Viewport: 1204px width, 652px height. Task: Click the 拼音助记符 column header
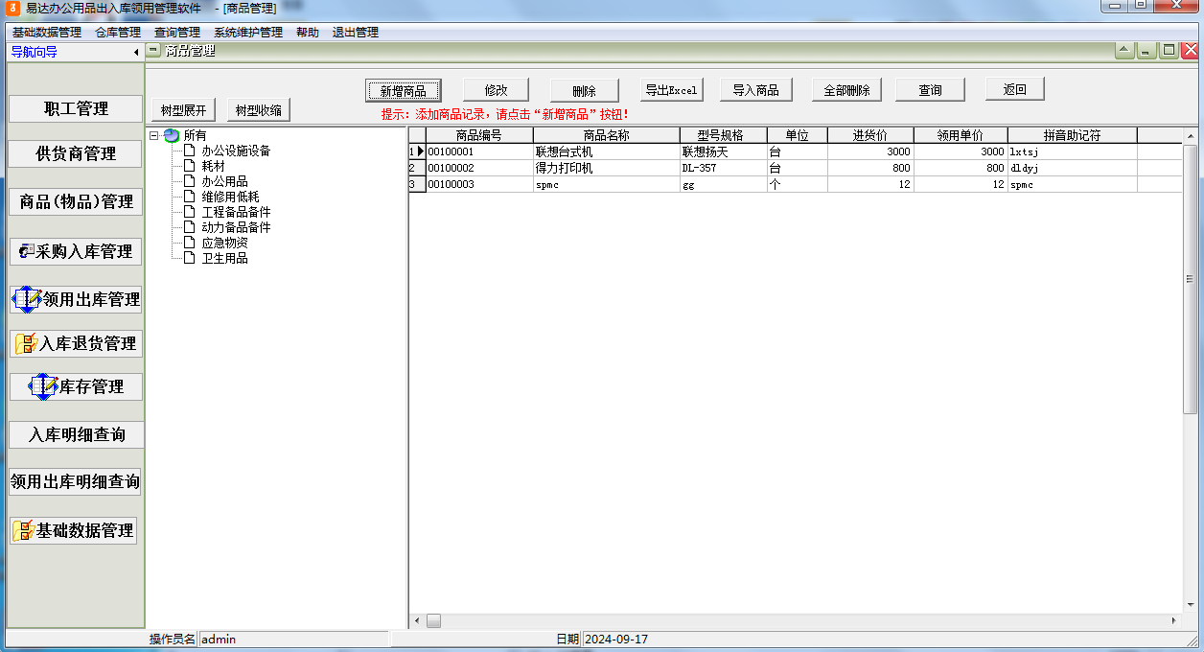pyautogui.click(x=1073, y=135)
